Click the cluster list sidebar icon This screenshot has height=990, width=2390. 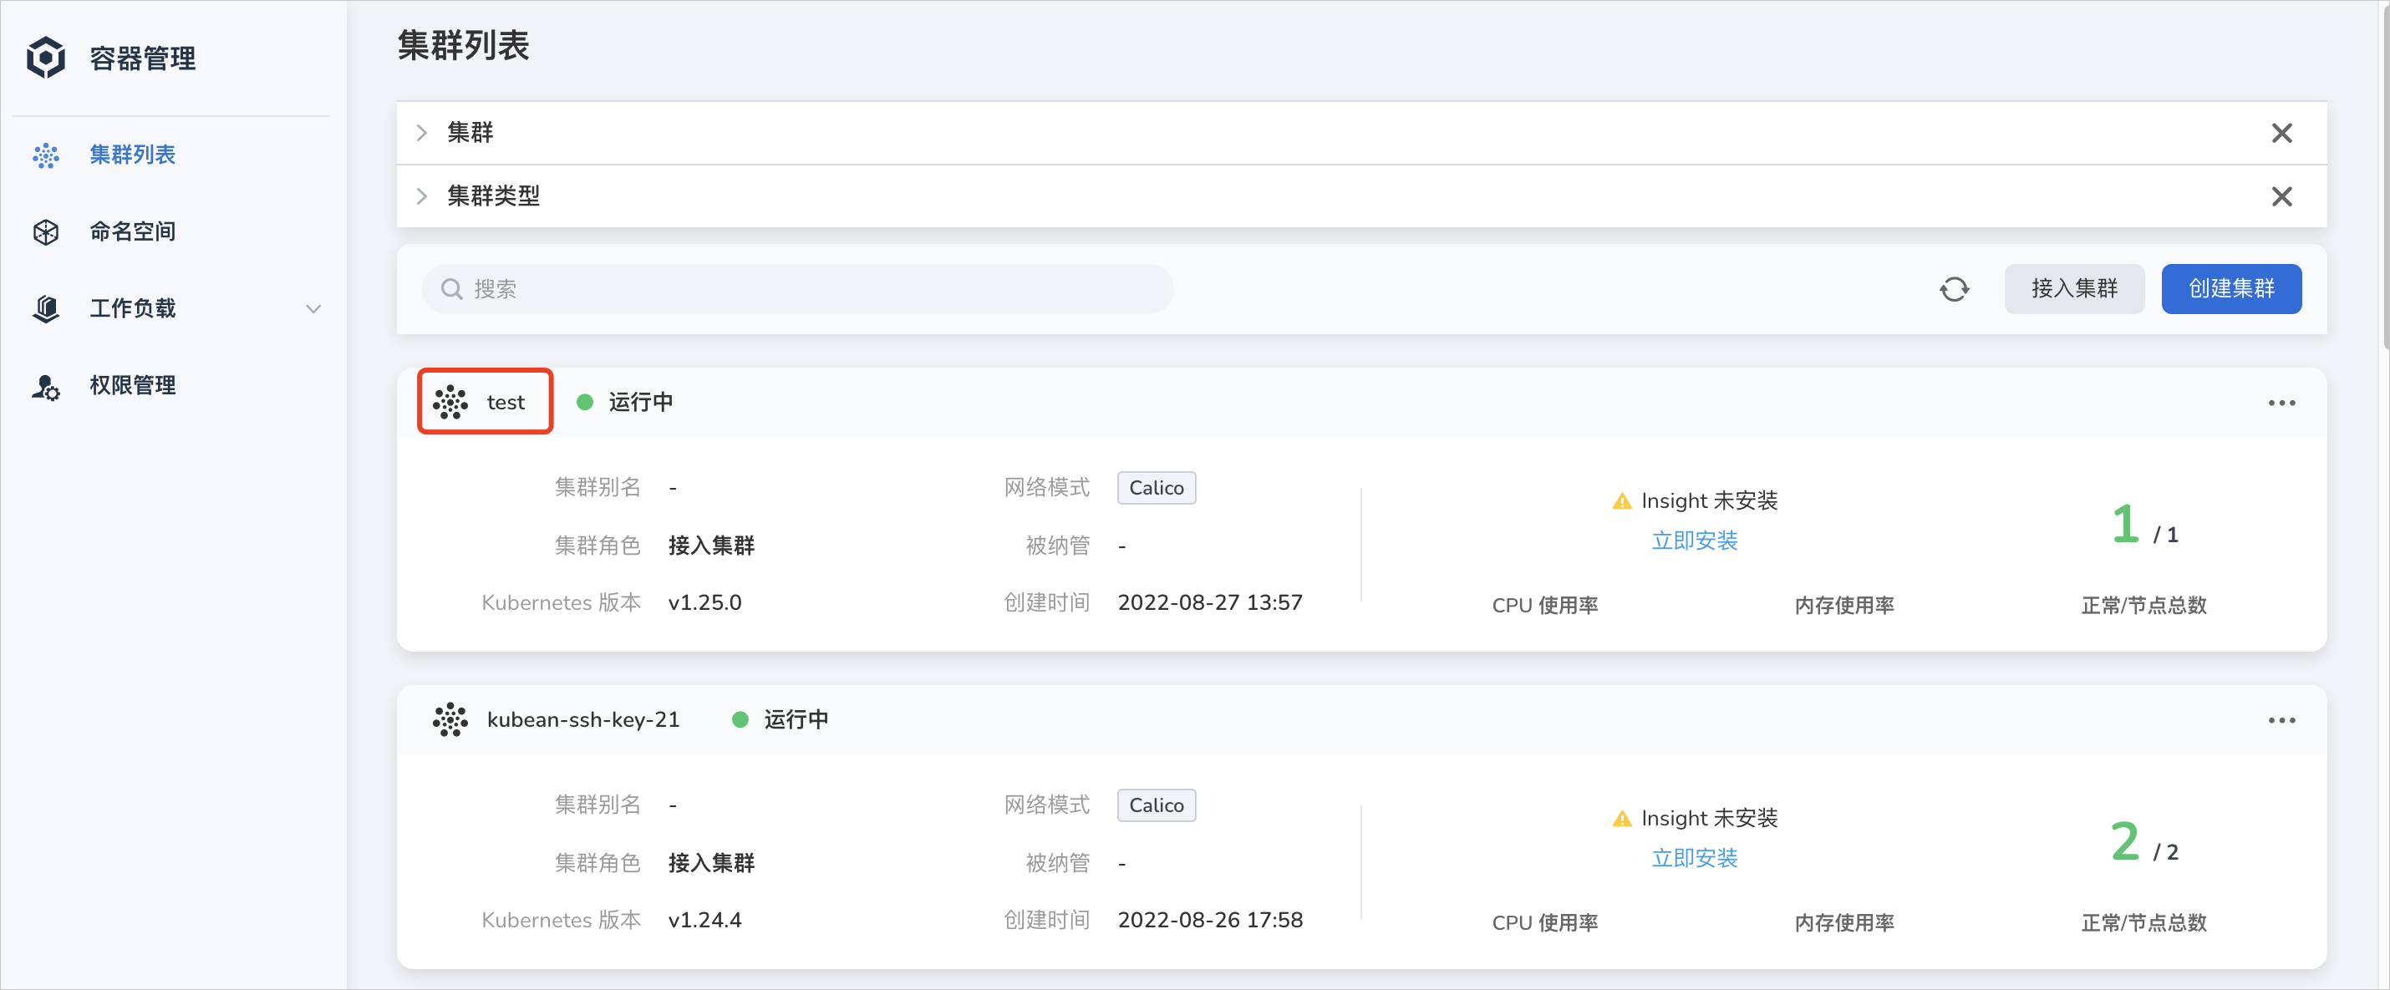(x=45, y=155)
